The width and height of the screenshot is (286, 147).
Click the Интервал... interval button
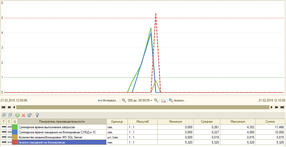(x=108, y=100)
